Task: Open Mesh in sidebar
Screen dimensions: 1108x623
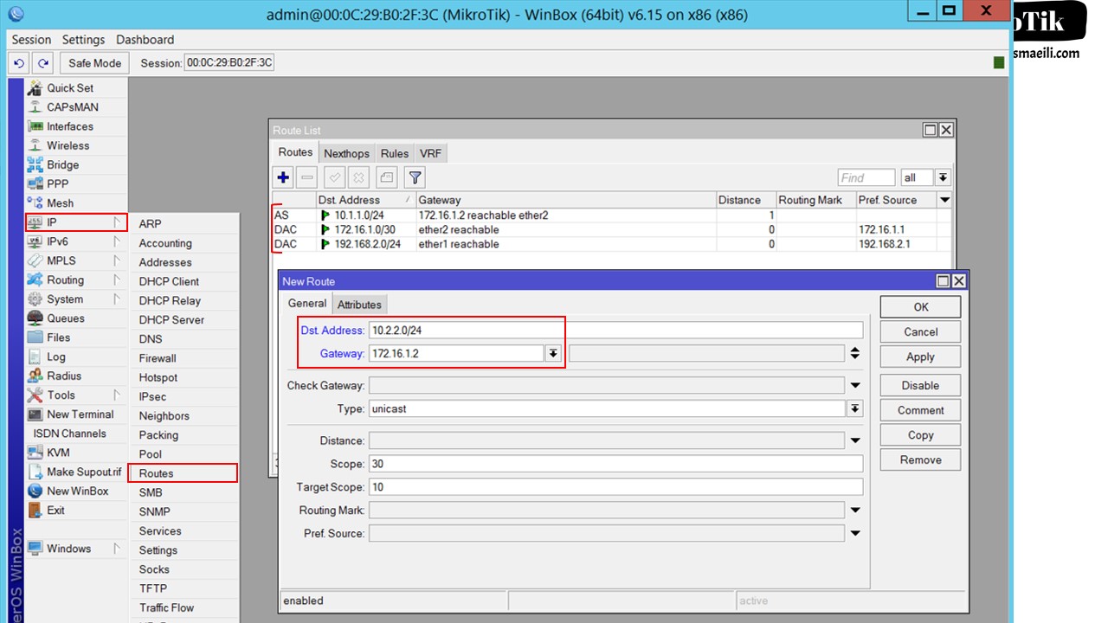Action: click(60, 203)
